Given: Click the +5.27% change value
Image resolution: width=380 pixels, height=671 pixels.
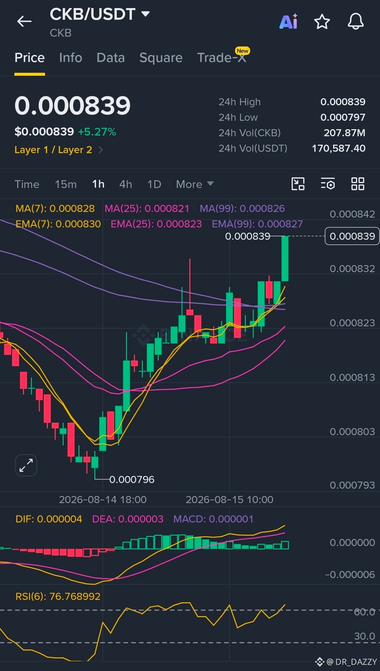Looking at the screenshot, I should point(97,132).
